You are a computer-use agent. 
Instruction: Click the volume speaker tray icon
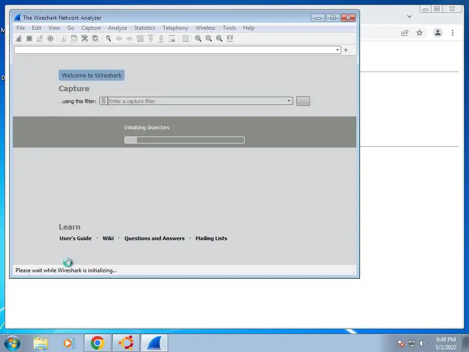(423, 343)
